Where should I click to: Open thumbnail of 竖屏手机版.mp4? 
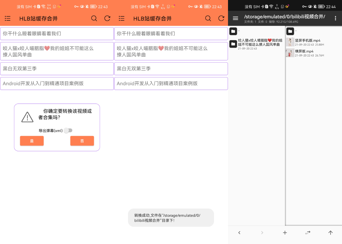(290, 42)
